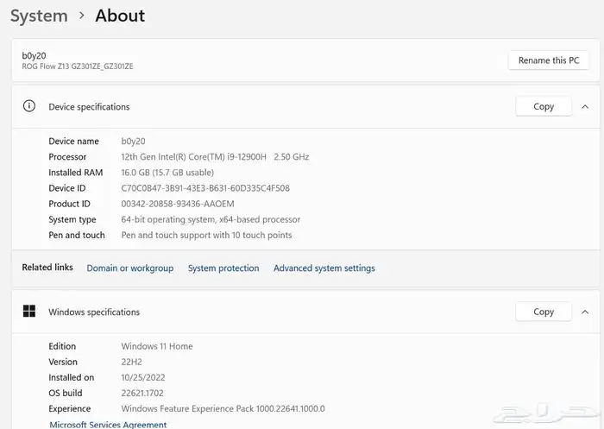Go back to System in the breadcrumb

39,16
